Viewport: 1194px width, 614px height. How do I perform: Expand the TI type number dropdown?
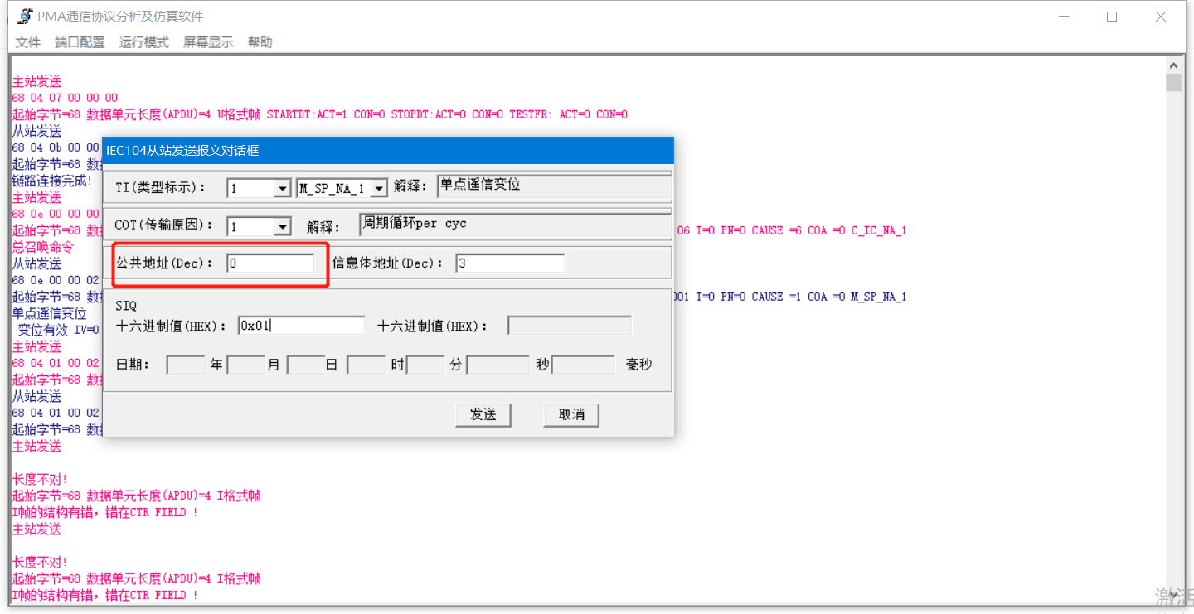(283, 189)
